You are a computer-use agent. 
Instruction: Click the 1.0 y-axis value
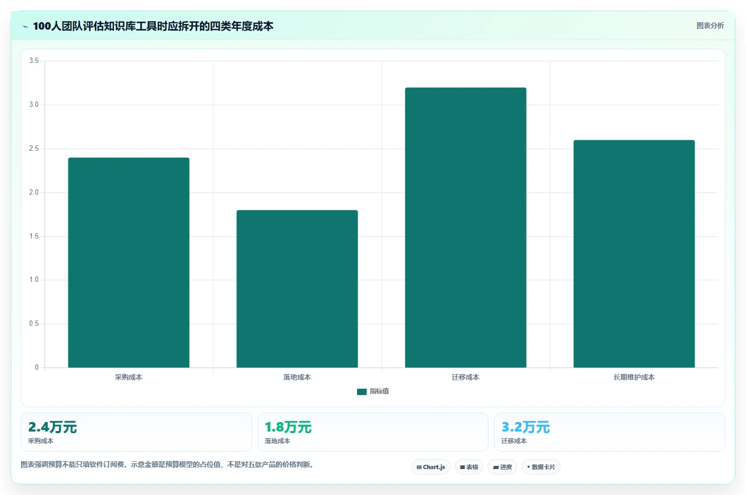pos(34,280)
